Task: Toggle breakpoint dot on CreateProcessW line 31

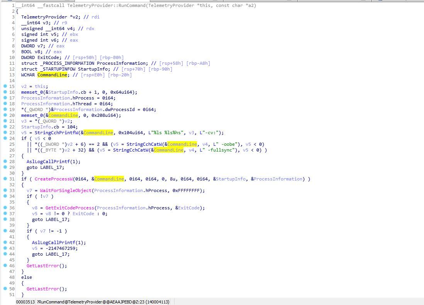Action: click(5, 179)
